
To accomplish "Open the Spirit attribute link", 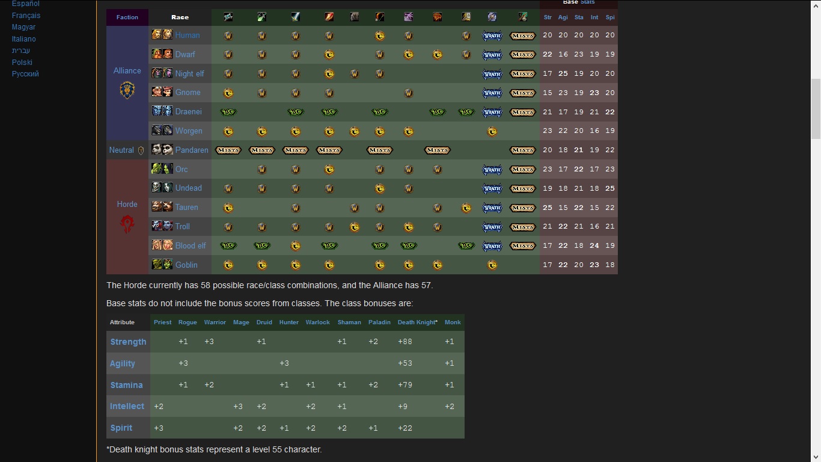I will pyautogui.click(x=121, y=428).
